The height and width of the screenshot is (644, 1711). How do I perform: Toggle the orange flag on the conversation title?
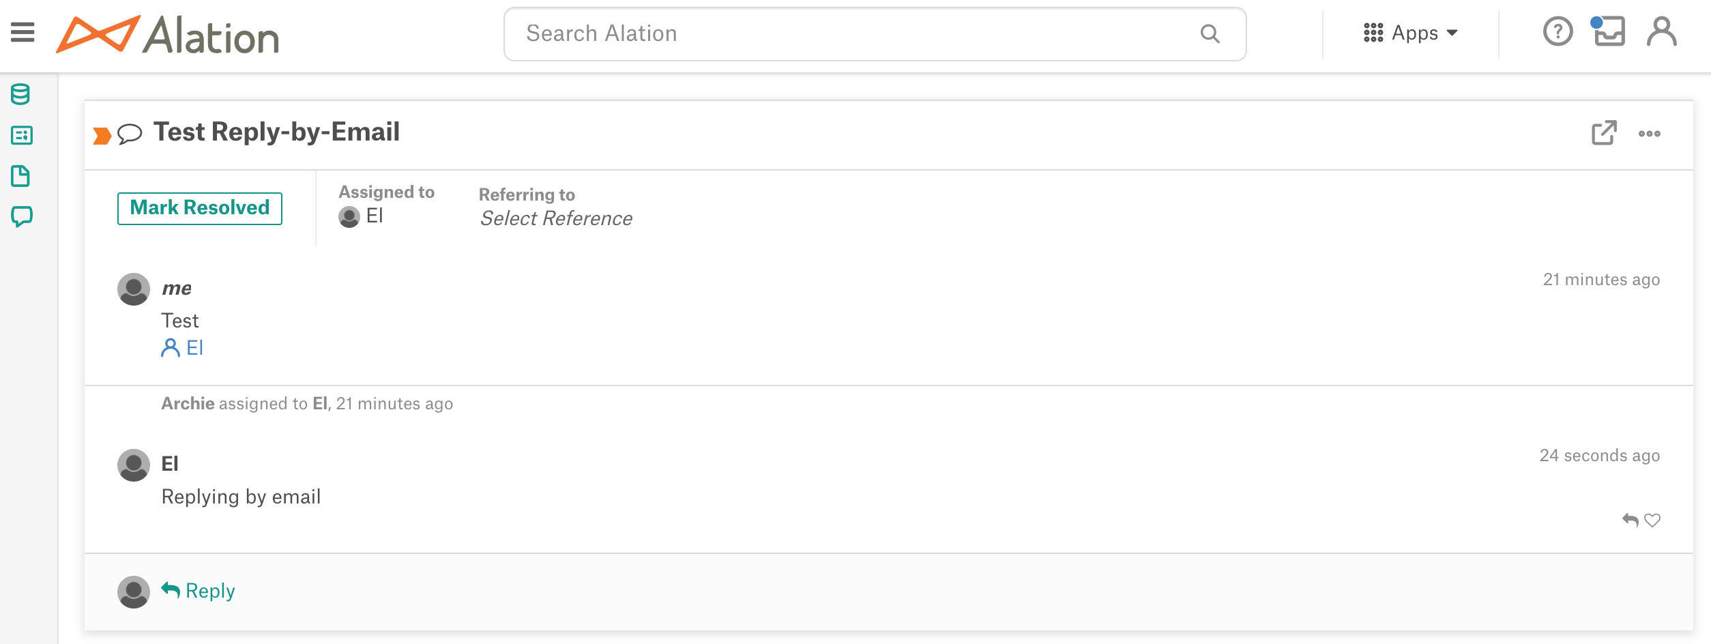tap(102, 136)
